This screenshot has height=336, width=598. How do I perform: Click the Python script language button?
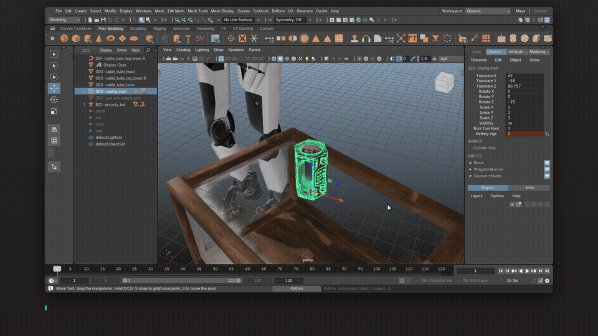click(297, 289)
